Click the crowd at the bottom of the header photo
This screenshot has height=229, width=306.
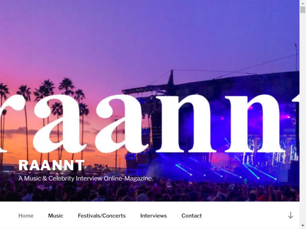[150, 192]
